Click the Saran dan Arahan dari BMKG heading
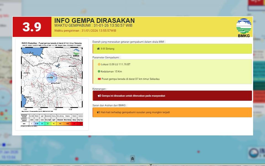 pos(110,105)
